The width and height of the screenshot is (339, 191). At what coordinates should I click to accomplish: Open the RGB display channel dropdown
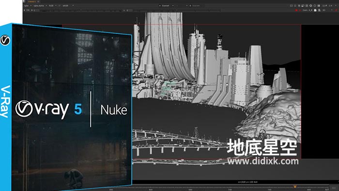(x=52, y=6)
